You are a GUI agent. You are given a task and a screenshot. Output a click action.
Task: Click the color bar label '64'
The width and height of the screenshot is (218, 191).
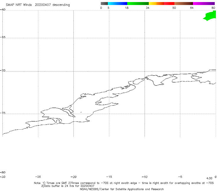tap(192, 8)
